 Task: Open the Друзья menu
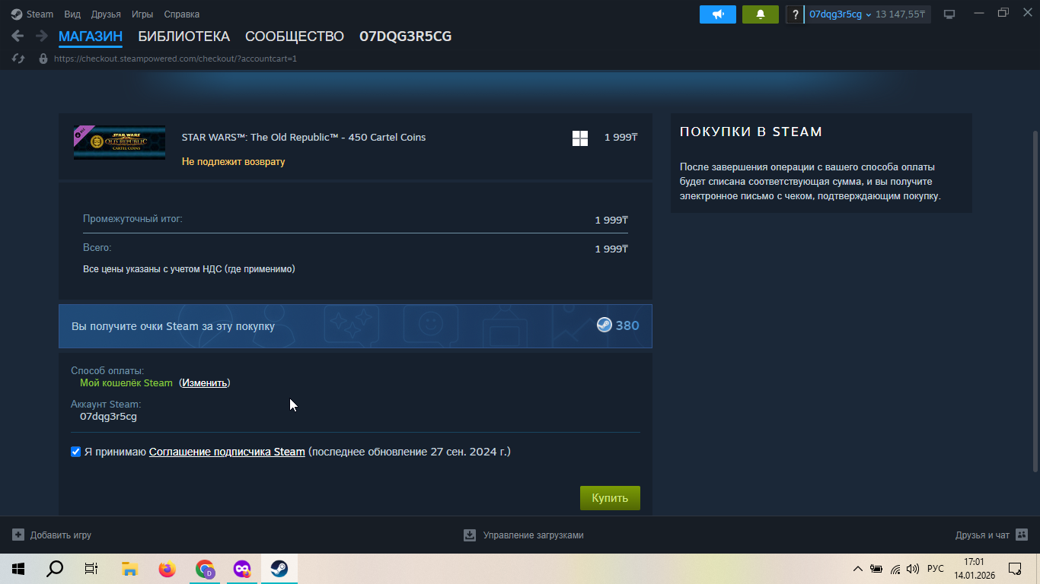pos(106,14)
